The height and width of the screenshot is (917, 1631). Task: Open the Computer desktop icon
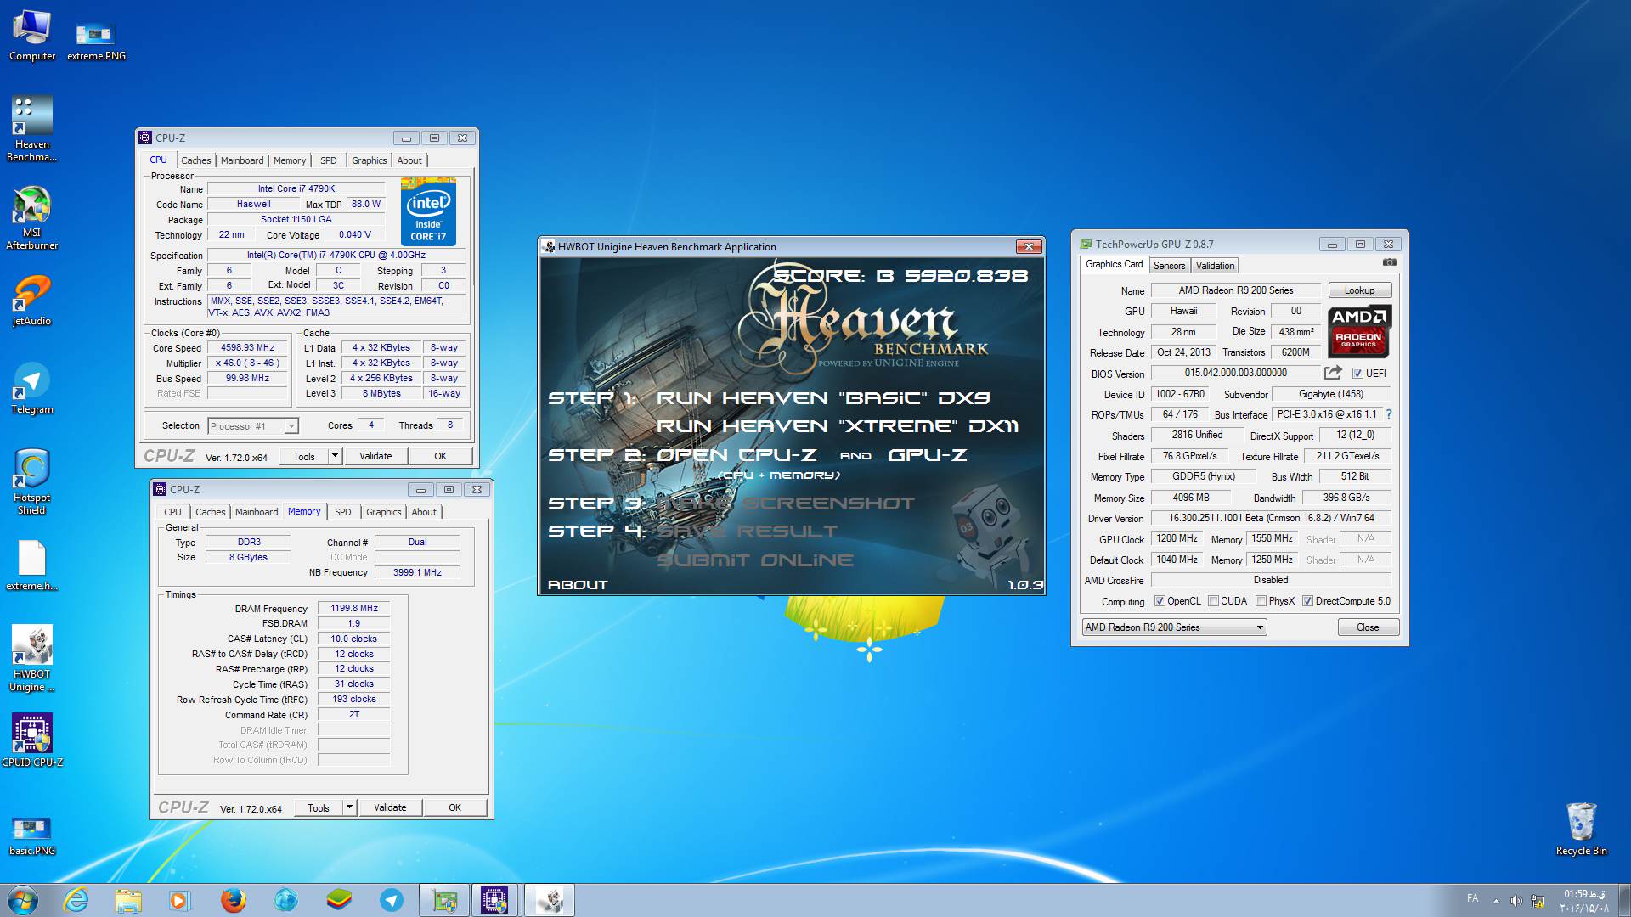(x=32, y=36)
